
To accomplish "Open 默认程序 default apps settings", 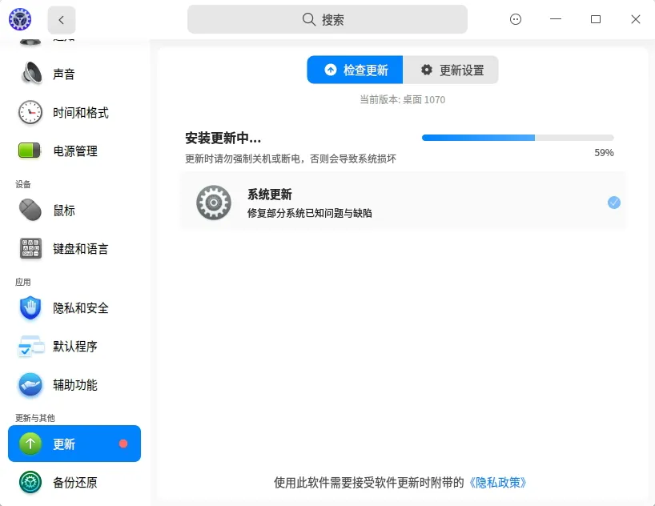I will pyautogui.click(x=74, y=347).
